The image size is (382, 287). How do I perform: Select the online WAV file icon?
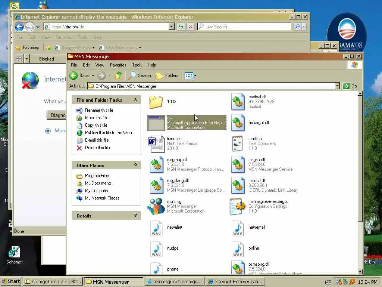tap(238, 249)
